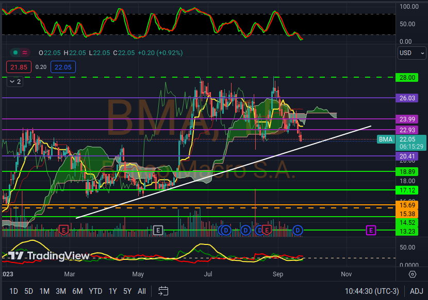This screenshot has width=428, height=300.
Task: Toggle ADJ adjusted data
Action: coord(416,291)
